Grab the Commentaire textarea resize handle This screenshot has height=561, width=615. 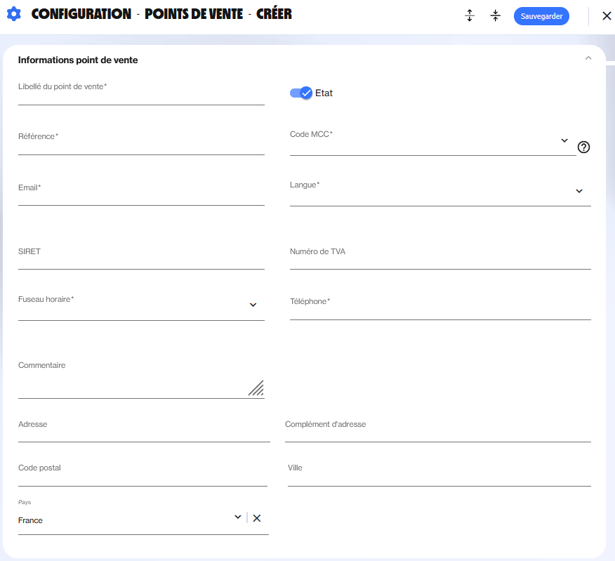[x=256, y=388]
